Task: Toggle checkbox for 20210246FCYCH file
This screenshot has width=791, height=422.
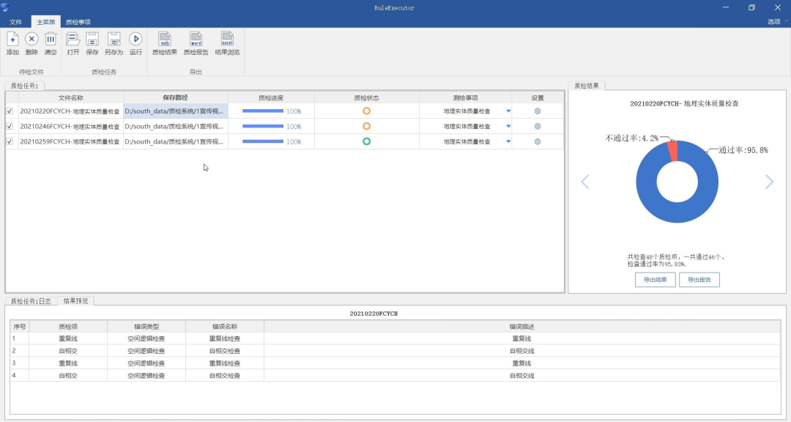Action: pos(10,126)
